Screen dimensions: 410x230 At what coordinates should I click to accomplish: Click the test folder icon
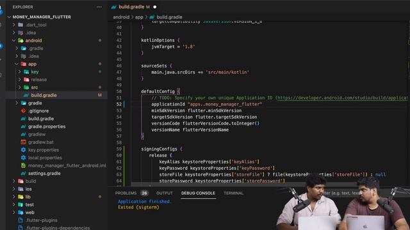[x=20, y=204]
